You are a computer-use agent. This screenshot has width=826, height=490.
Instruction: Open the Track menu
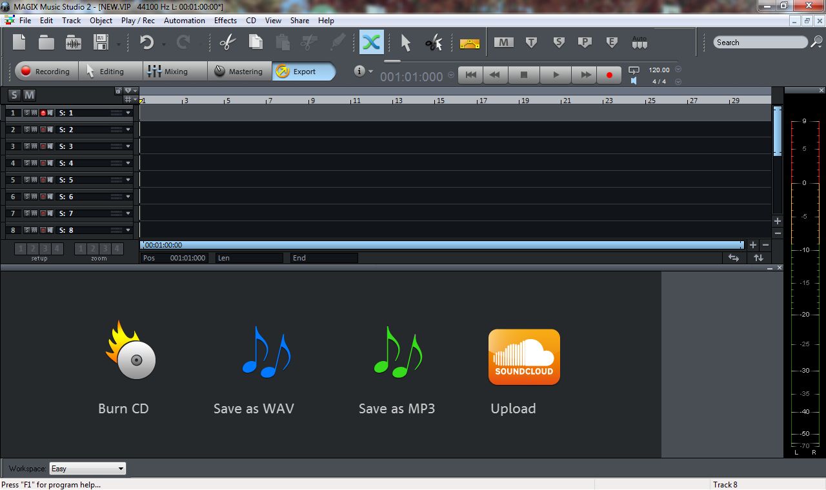point(72,21)
